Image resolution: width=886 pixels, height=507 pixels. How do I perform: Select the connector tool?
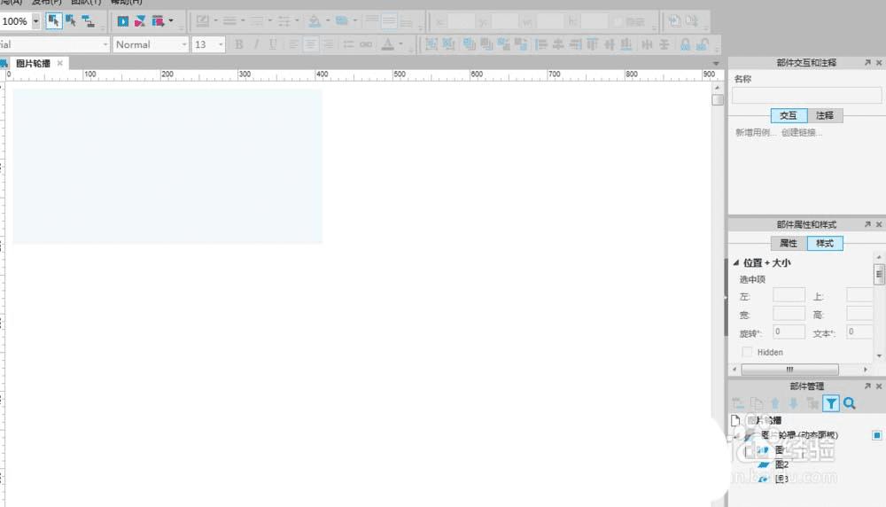[x=88, y=21]
